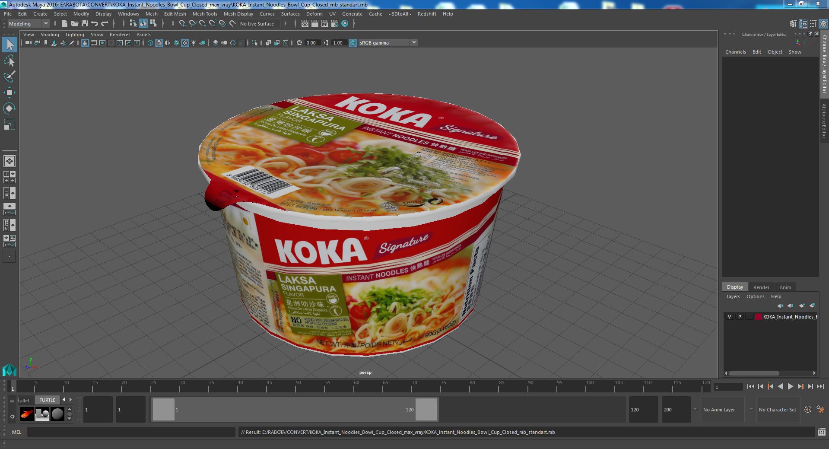The image size is (829, 449).
Task: Toggle wireframe shading cube icon
Action: pyautogui.click(x=150, y=43)
